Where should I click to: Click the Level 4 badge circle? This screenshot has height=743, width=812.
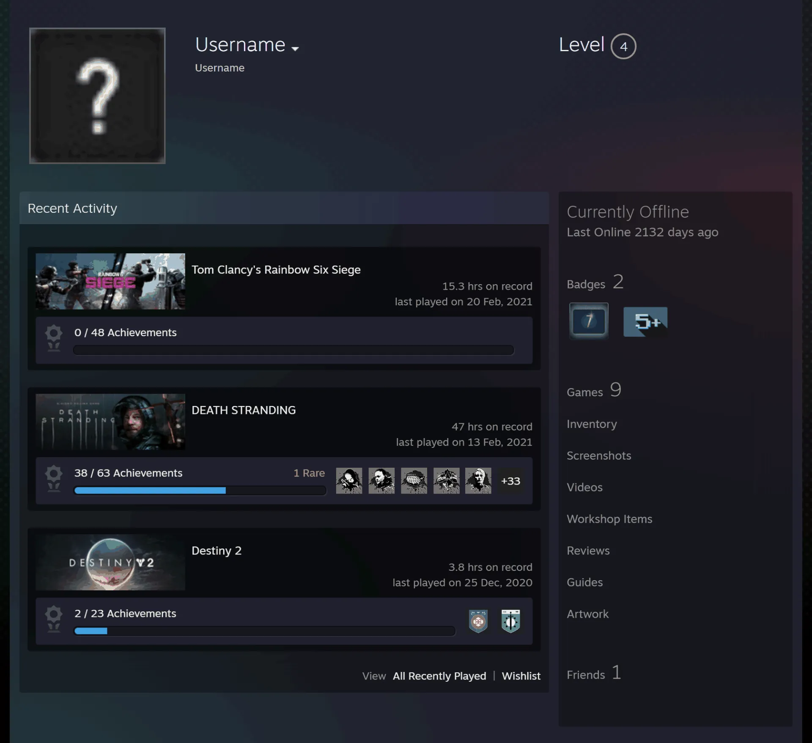coord(623,46)
